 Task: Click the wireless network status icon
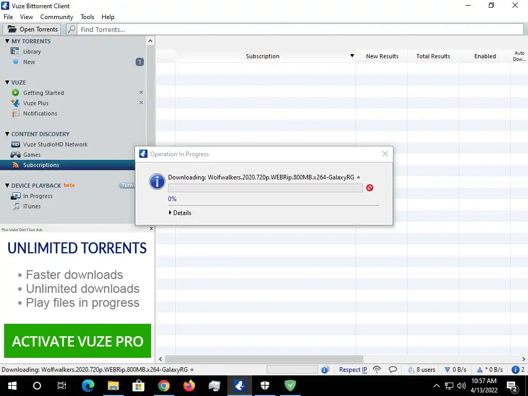click(x=377, y=370)
